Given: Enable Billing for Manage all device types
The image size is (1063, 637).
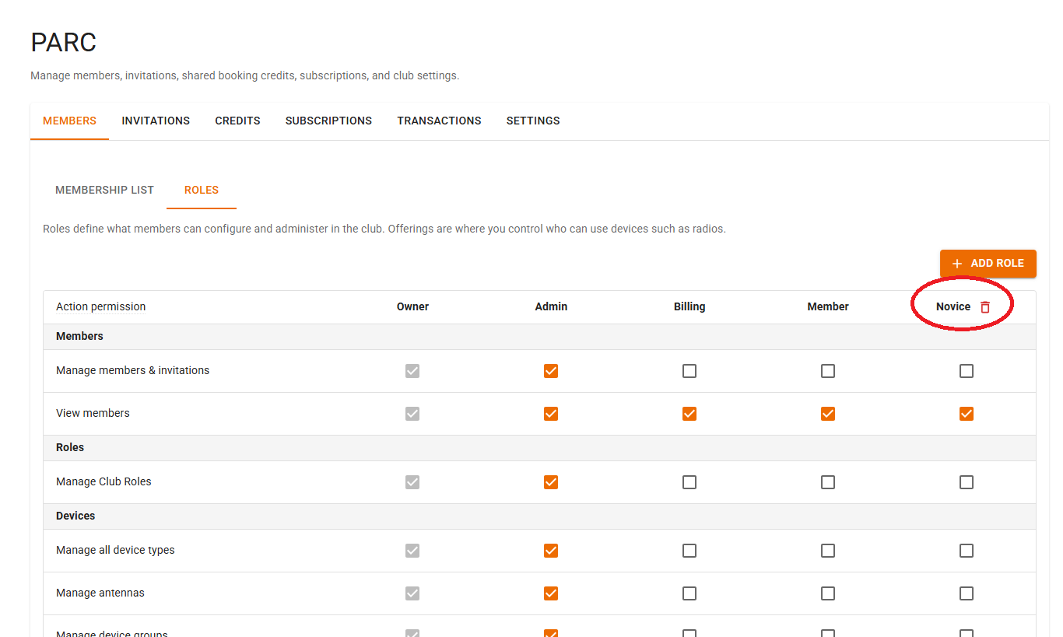Looking at the screenshot, I should (x=689, y=551).
